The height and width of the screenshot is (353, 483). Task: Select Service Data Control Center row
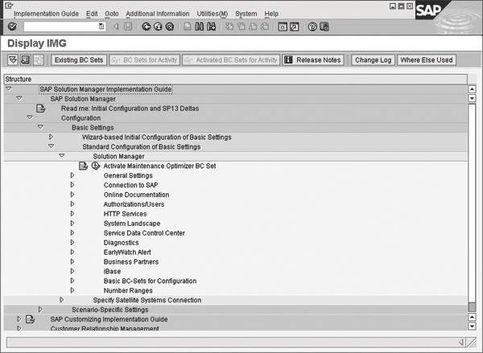[x=144, y=233]
